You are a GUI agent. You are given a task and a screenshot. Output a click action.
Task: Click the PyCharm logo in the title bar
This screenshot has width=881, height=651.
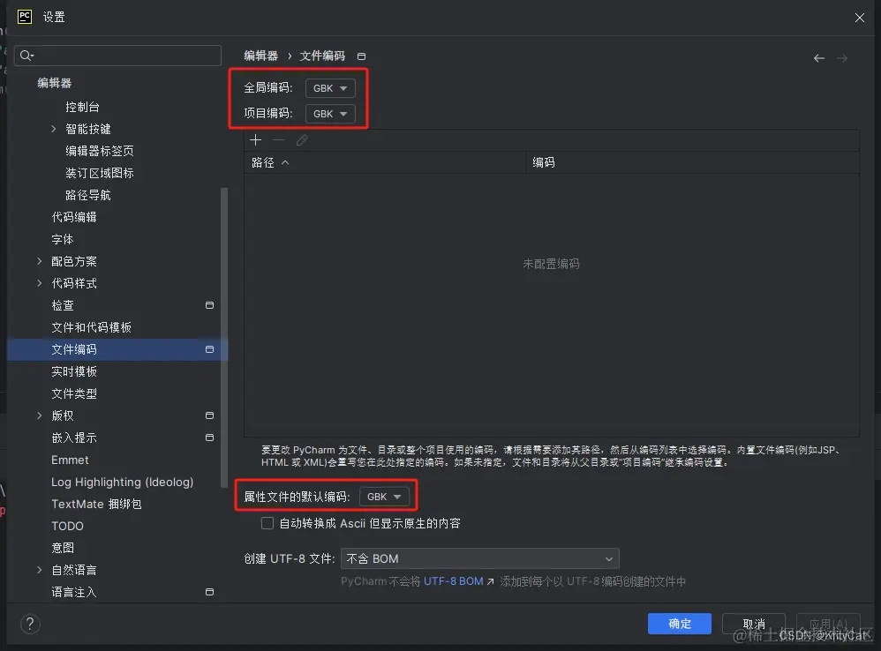point(24,17)
